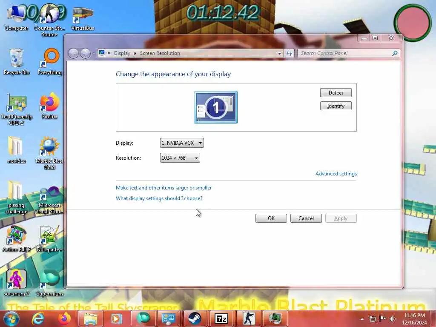Select the Notepad++ desktop shortcut
The height and width of the screenshot is (327, 436).
[x=49, y=239]
